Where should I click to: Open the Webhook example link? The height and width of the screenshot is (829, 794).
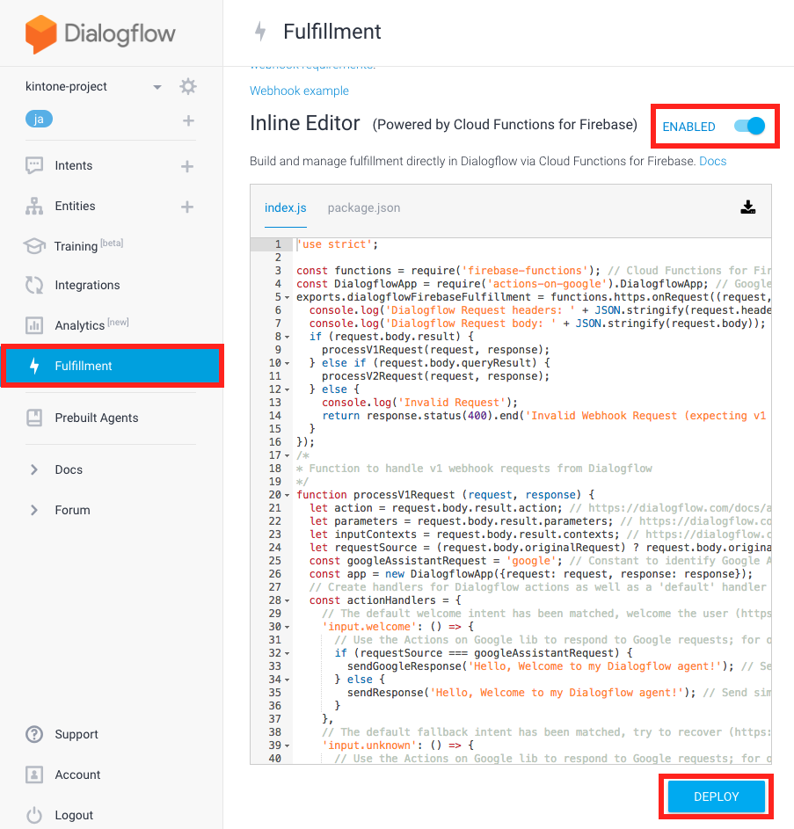pyautogui.click(x=300, y=91)
